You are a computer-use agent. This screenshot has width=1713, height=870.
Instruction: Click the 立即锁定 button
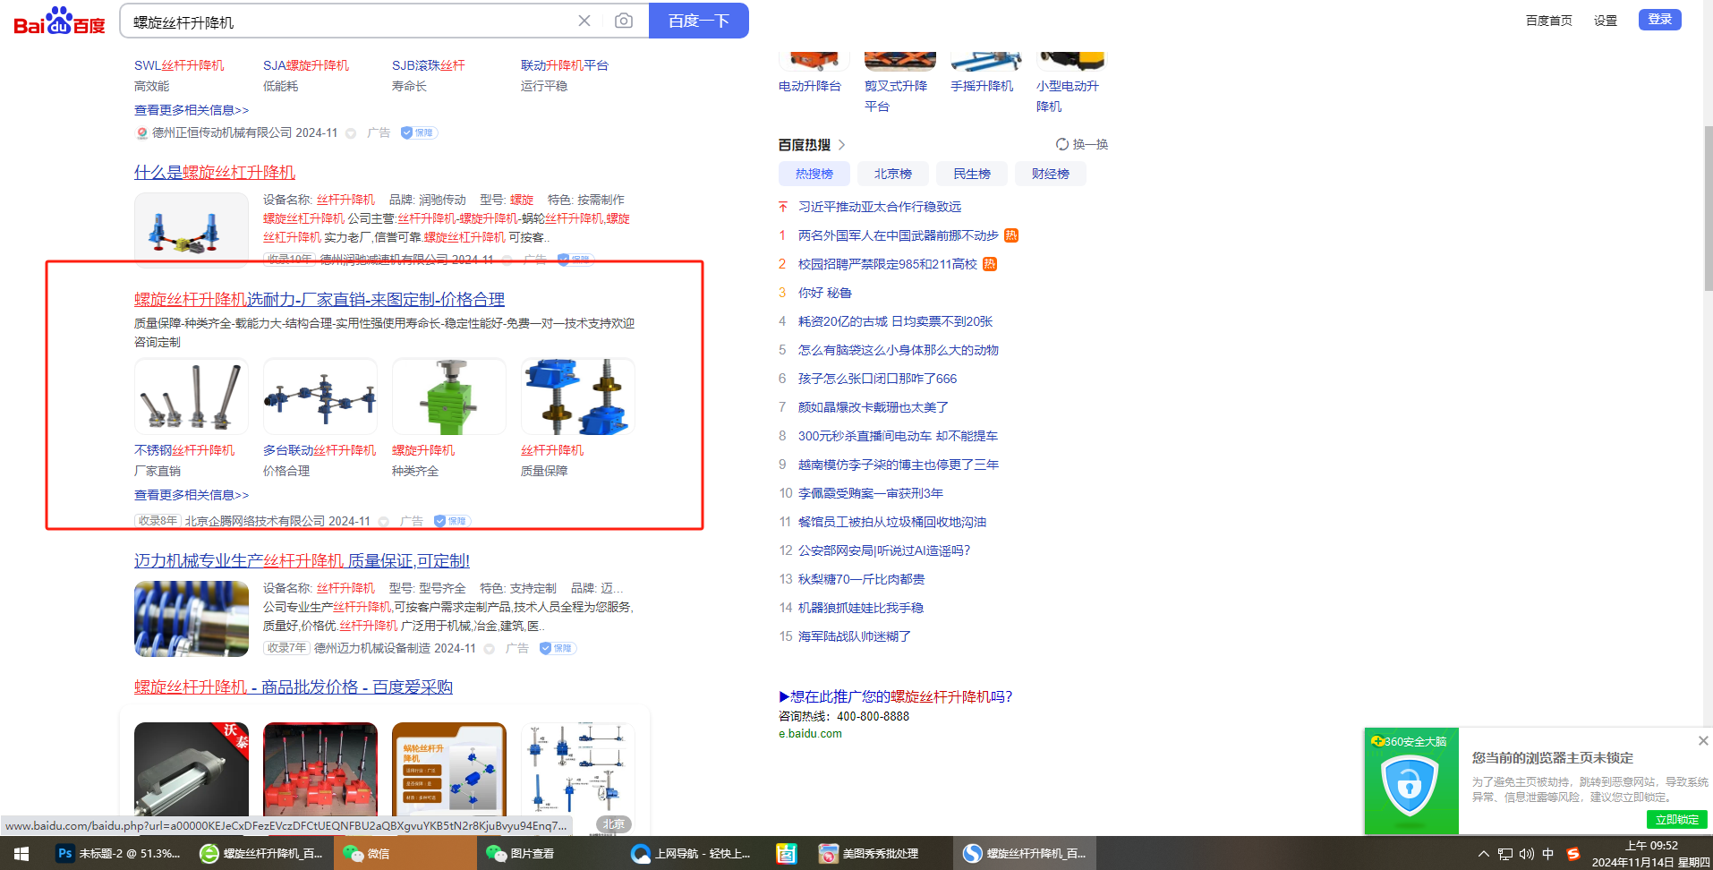point(1677,820)
